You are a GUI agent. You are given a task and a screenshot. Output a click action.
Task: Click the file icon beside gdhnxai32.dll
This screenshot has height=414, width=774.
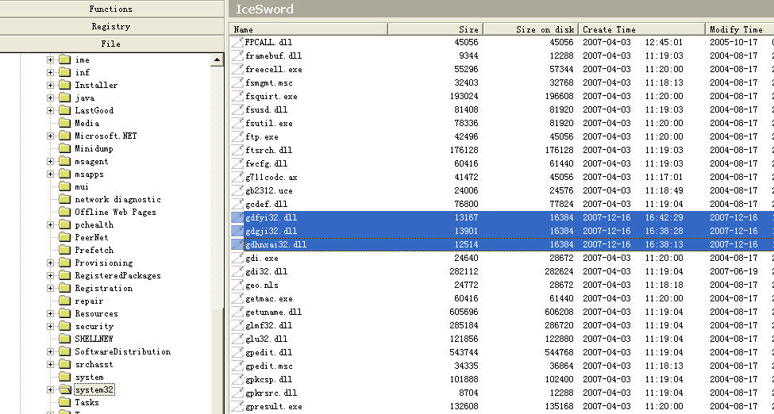(237, 245)
